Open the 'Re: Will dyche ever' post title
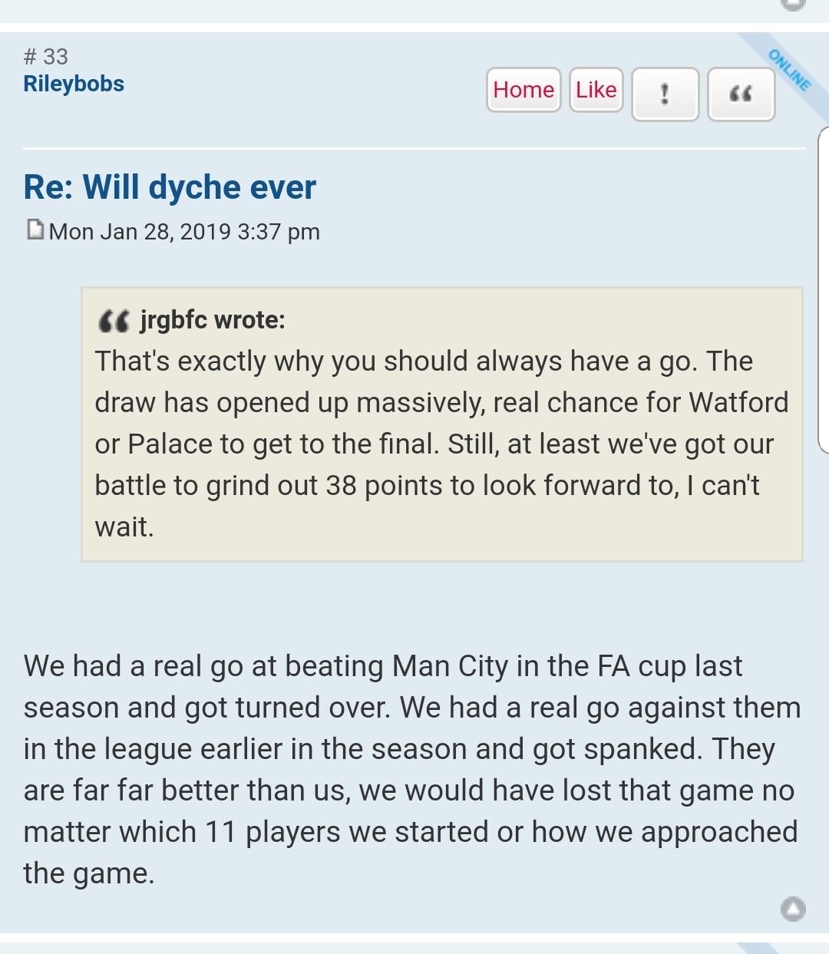The width and height of the screenshot is (829, 954). (170, 187)
